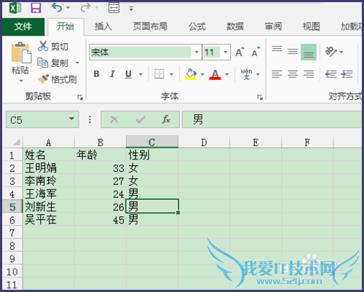Click the Fill Color paint bucket icon
This screenshot has width=364, height=292.
coord(191,74)
